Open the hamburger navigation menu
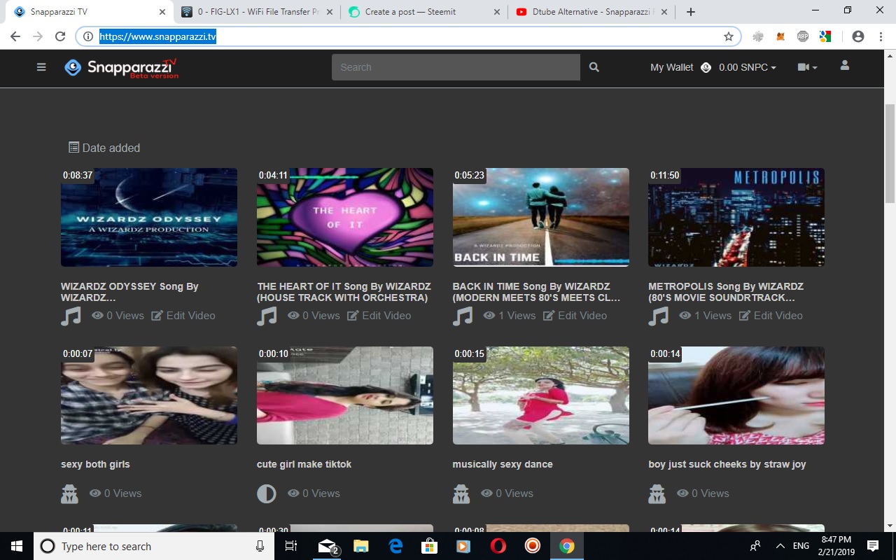 click(x=41, y=66)
